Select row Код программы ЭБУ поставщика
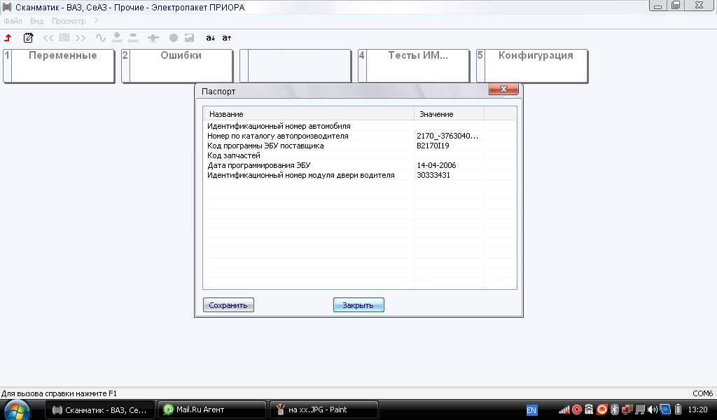This screenshot has height=420, width=717. pyautogui.click(x=360, y=146)
